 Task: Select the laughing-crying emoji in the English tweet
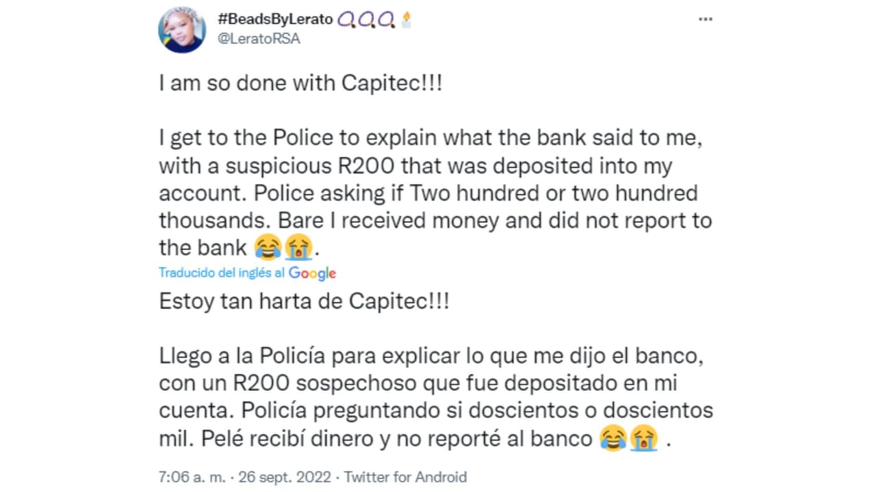click(x=268, y=247)
